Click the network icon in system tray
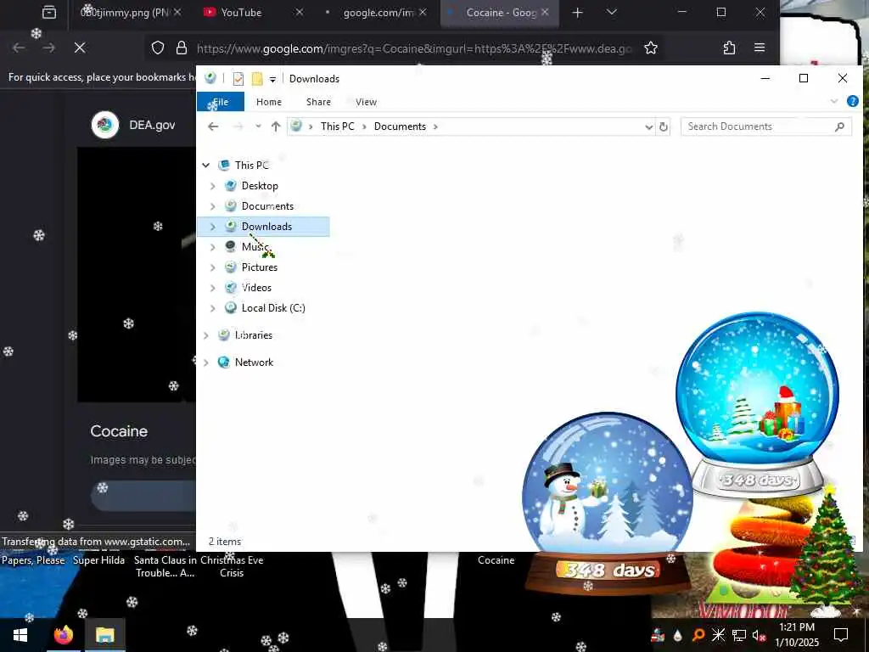The height and width of the screenshot is (652, 869). point(738,635)
